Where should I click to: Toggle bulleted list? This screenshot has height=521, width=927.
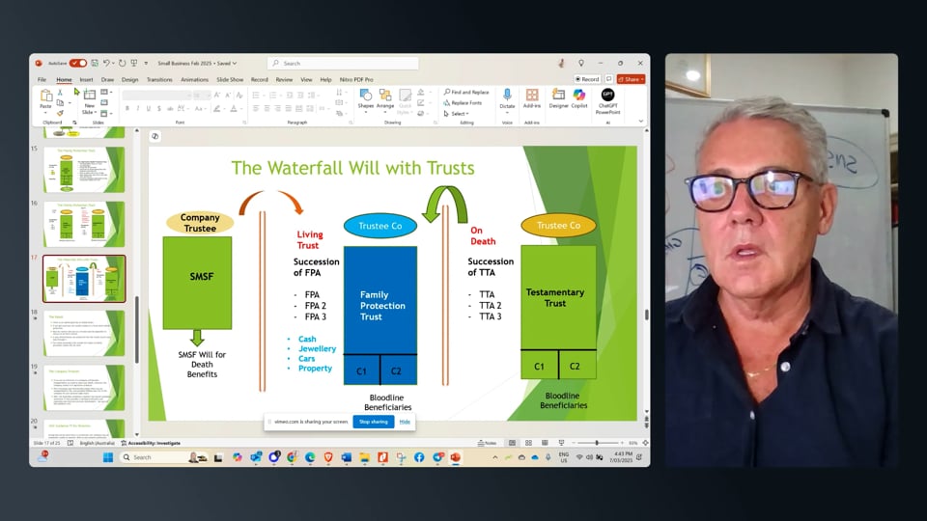pyautogui.click(x=255, y=96)
